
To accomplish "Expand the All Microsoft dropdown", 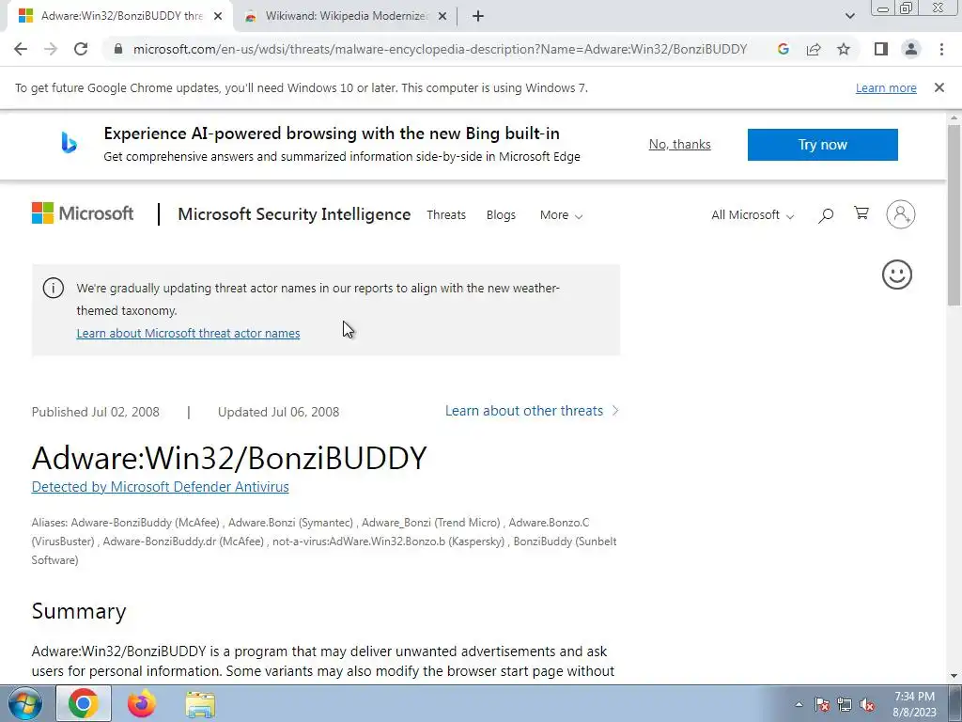I will coord(753,215).
